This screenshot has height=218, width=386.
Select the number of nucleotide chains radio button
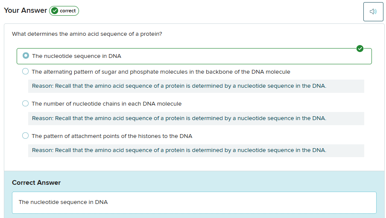point(26,103)
